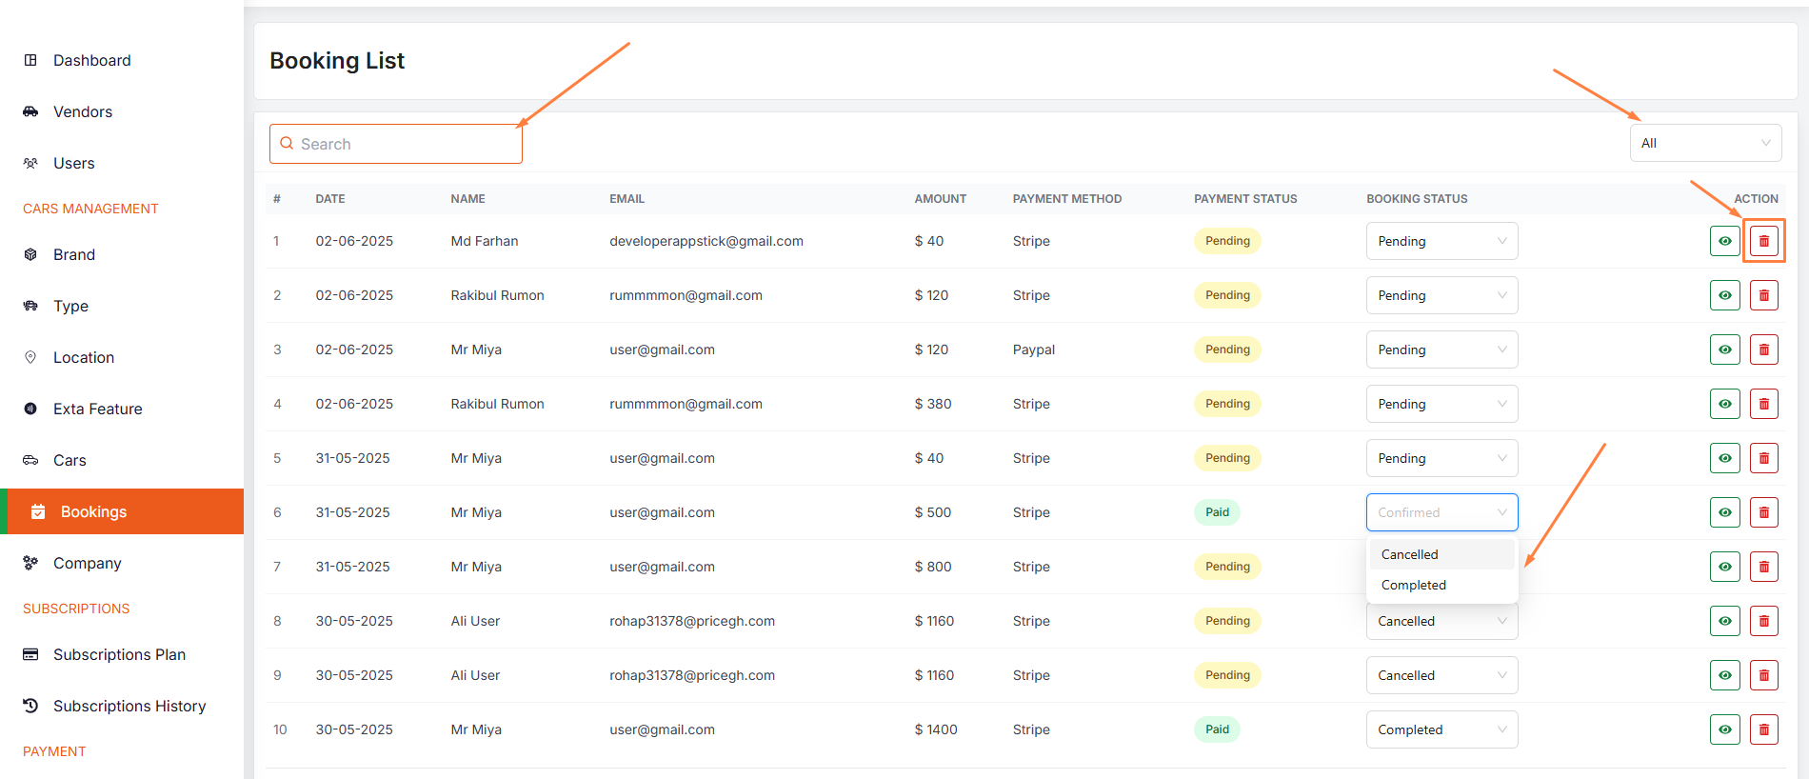Click the search magnifier icon
Image resolution: width=1809 pixels, height=779 pixels.
point(287,144)
